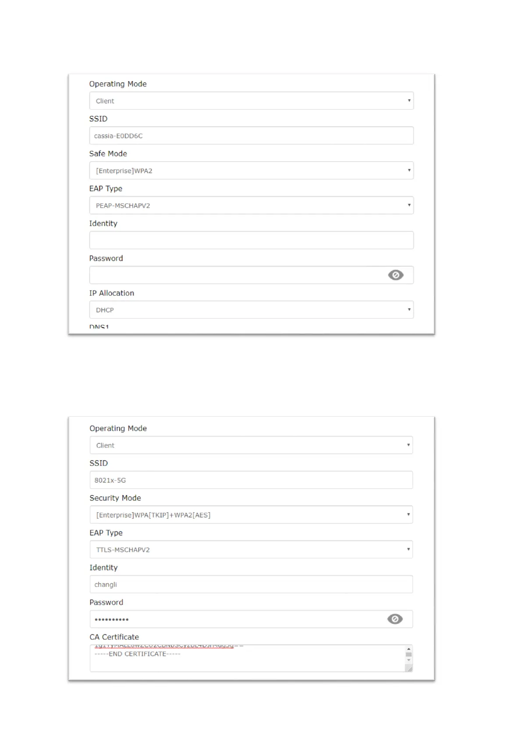
Task: Expand the Security Mode WPA[TKIP]+WPA2[AES] dropdown
Action: (x=251, y=515)
